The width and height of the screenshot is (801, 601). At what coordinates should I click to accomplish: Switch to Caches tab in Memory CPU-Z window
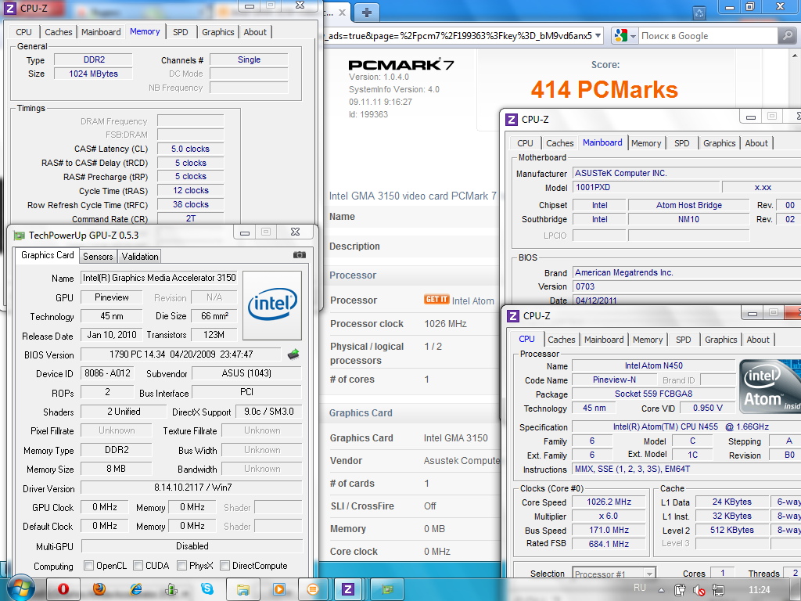[x=58, y=31]
